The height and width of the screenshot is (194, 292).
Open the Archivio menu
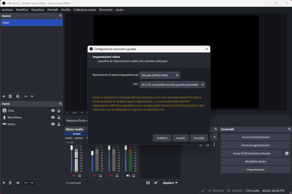8,10
